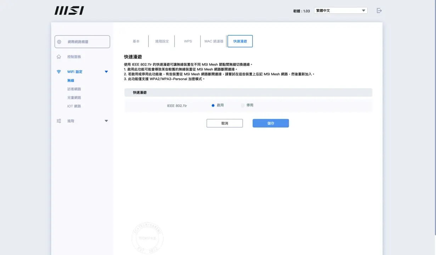Open the MAC 過濾器 tab

(214, 41)
